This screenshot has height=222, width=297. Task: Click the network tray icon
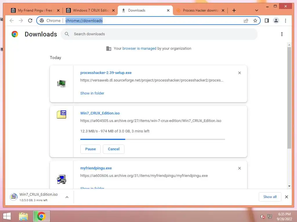270,216
